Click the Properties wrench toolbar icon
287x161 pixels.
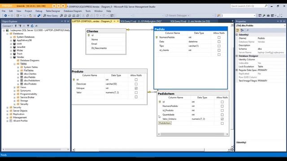264,16
